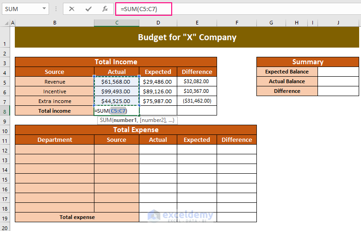Click the 'Total Income' header cell

click(116, 62)
